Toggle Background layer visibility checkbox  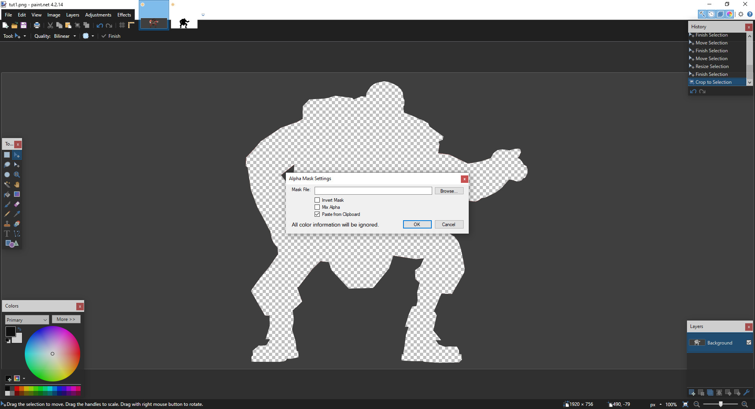pos(749,343)
